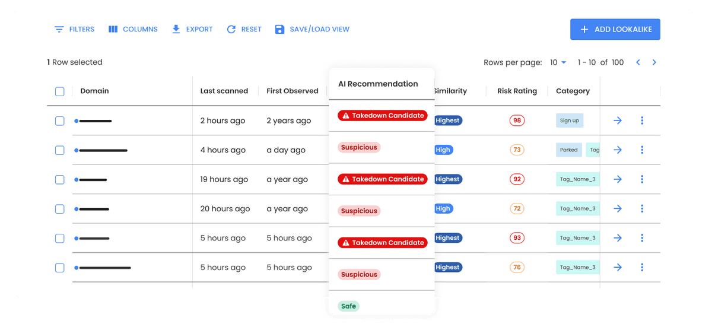Tick checkbox for row scanned 19 hours ago
The image size is (712, 330).
(60, 179)
